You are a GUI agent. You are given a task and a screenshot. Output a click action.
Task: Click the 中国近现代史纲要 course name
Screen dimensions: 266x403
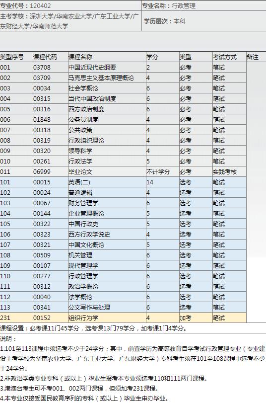(x=92, y=68)
